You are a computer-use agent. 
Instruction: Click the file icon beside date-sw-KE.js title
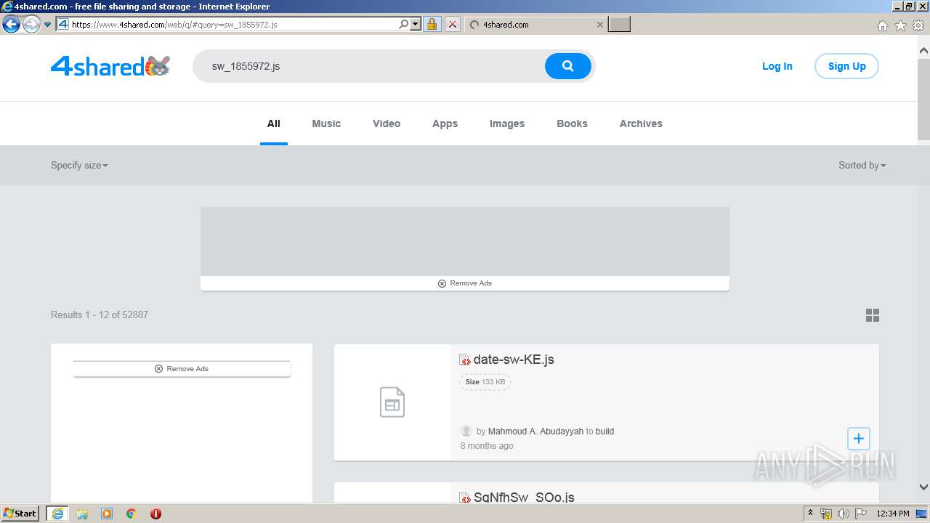pos(465,360)
